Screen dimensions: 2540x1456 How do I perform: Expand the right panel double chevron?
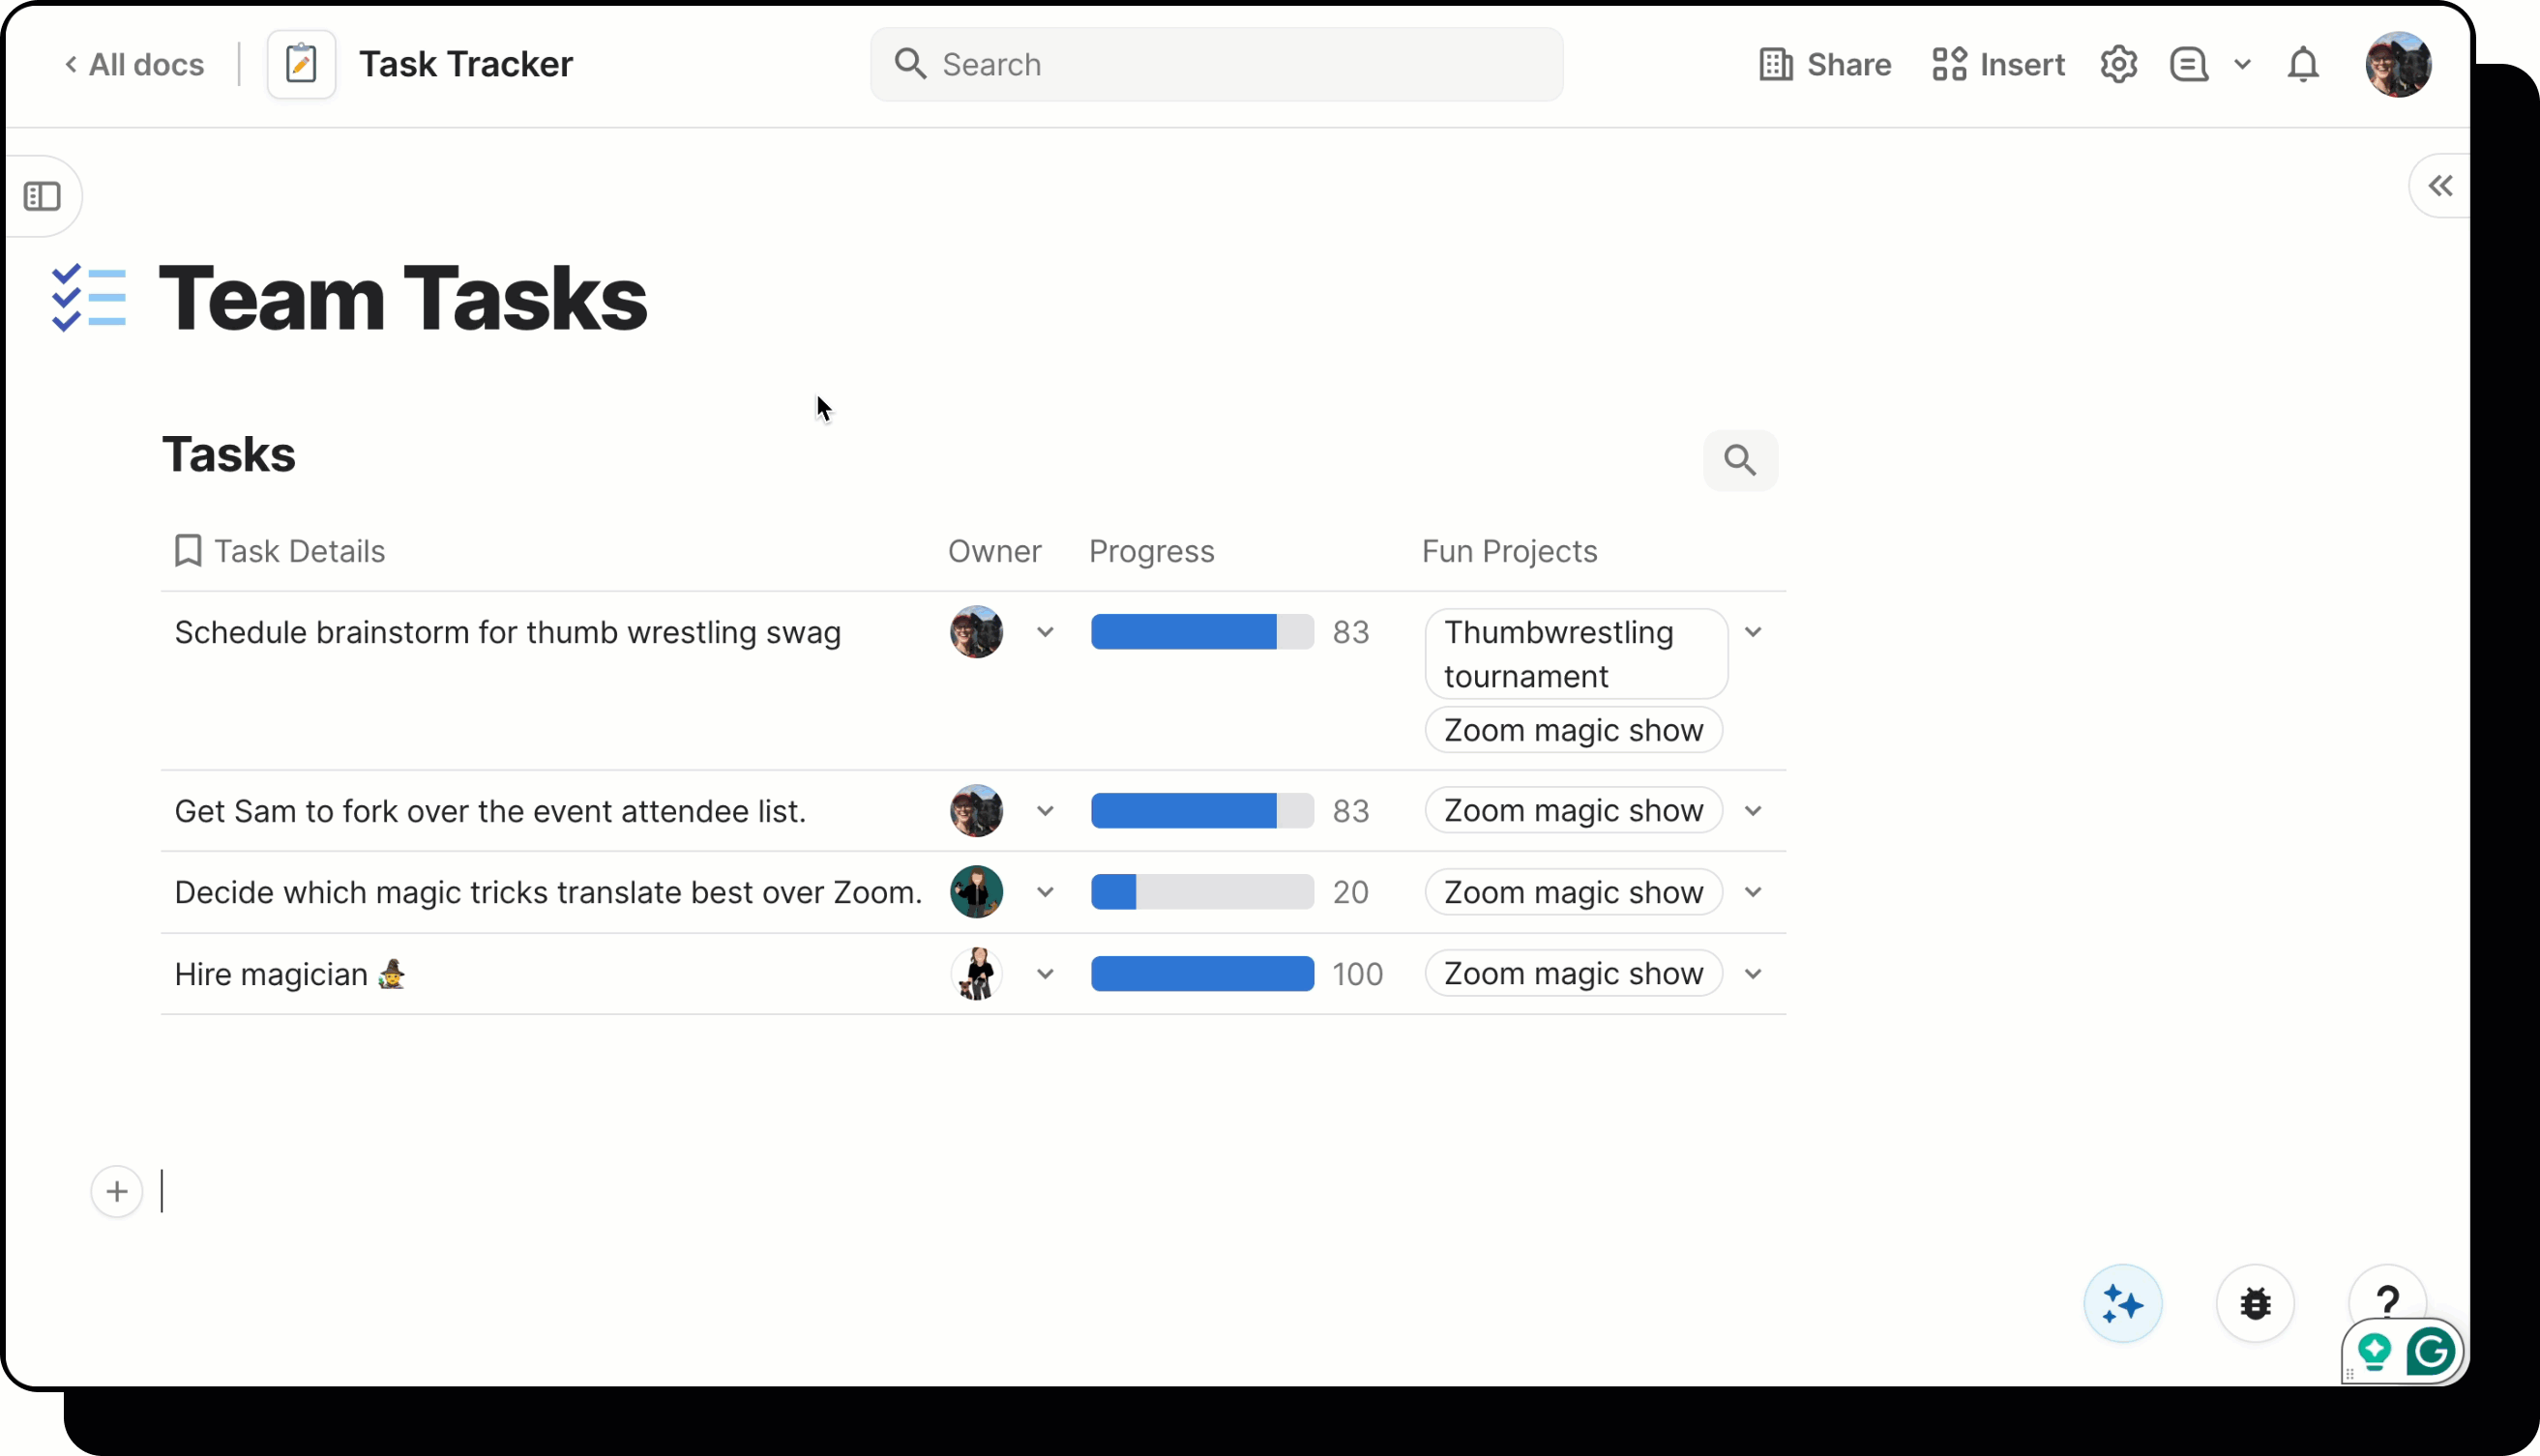2439,186
